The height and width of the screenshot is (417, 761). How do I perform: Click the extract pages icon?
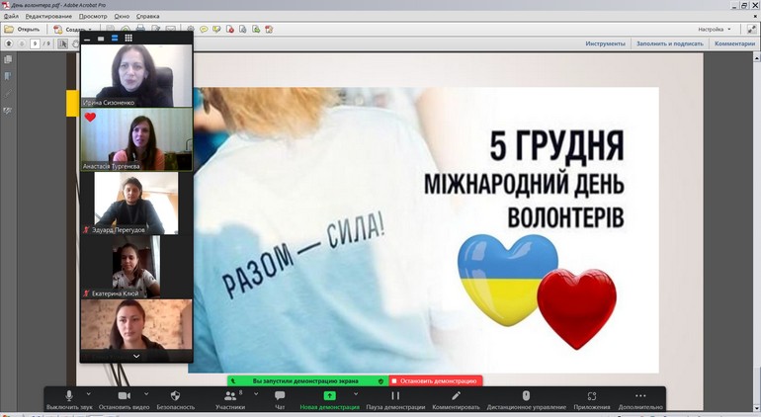coord(243,29)
